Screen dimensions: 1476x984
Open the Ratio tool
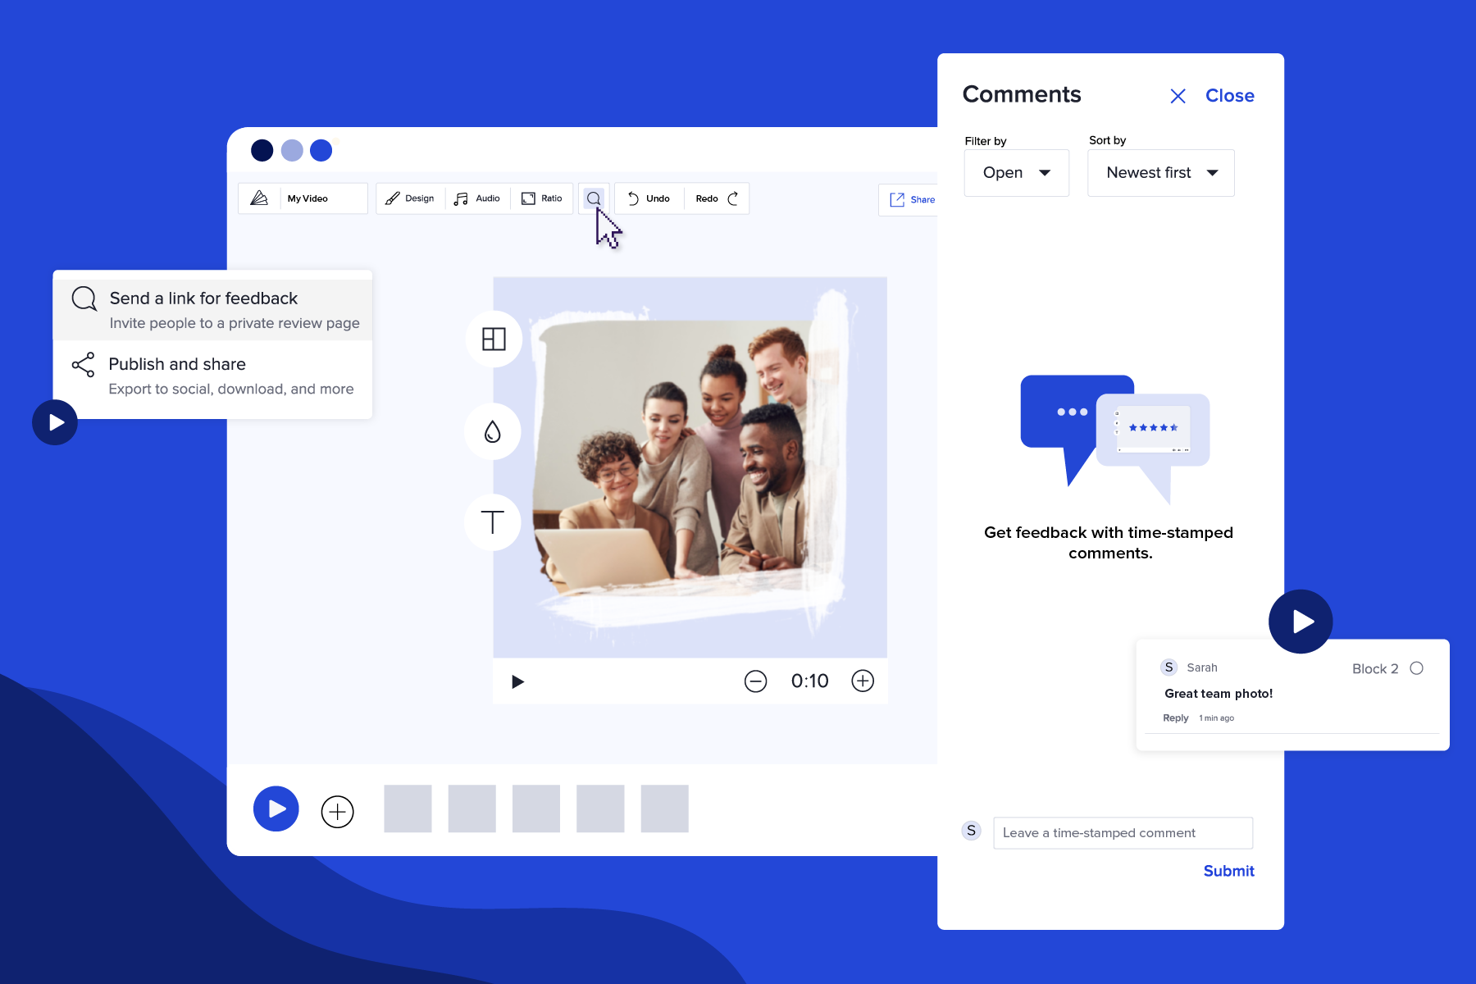tap(542, 198)
